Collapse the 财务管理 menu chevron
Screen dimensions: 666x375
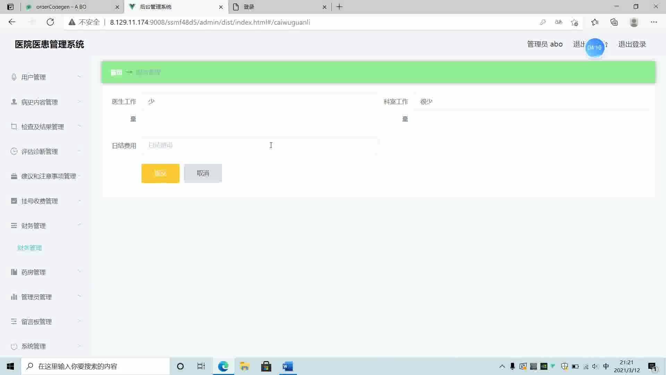(x=79, y=225)
